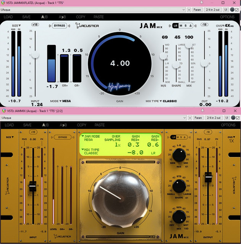Open MIX TYPE dropdown on green display

(x=91, y=151)
